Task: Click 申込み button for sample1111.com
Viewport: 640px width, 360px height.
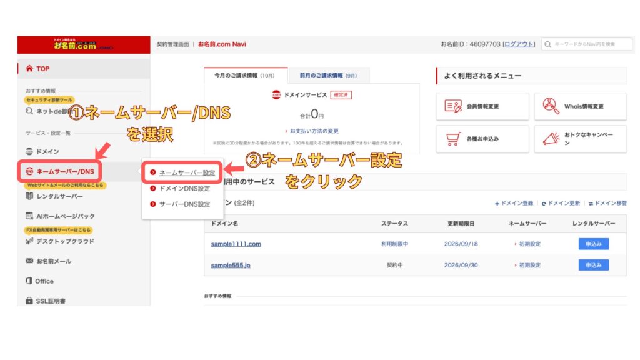Action: click(593, 244)
